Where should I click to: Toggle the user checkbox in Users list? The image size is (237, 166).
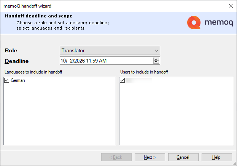click(122, 80)
